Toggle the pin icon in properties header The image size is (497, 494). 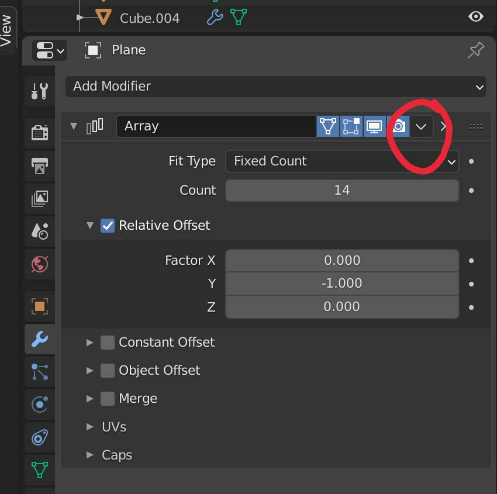(476, 50)
